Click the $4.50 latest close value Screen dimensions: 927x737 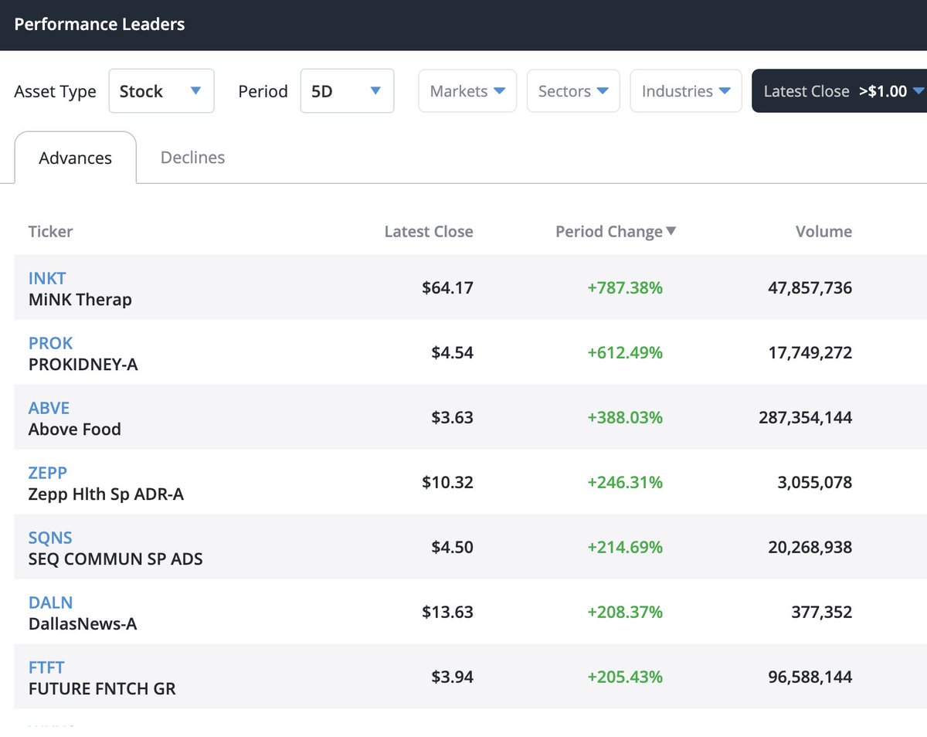pos(452,548)
